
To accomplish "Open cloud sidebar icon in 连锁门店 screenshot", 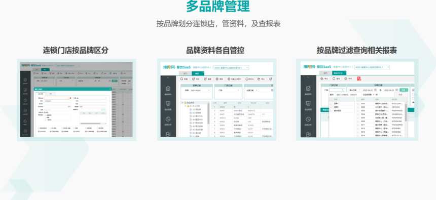I will tap(25, 121).
